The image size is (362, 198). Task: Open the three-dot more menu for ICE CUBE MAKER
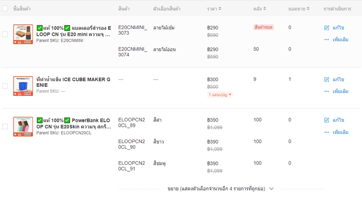tap(327, 91)
